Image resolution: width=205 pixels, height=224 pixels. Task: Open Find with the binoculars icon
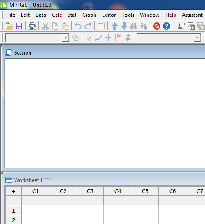coord(134,26)
